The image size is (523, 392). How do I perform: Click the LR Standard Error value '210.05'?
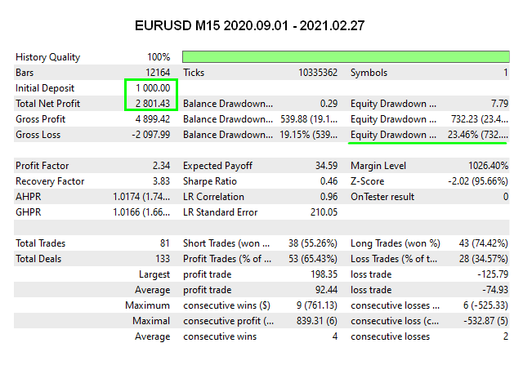(324, 212)
